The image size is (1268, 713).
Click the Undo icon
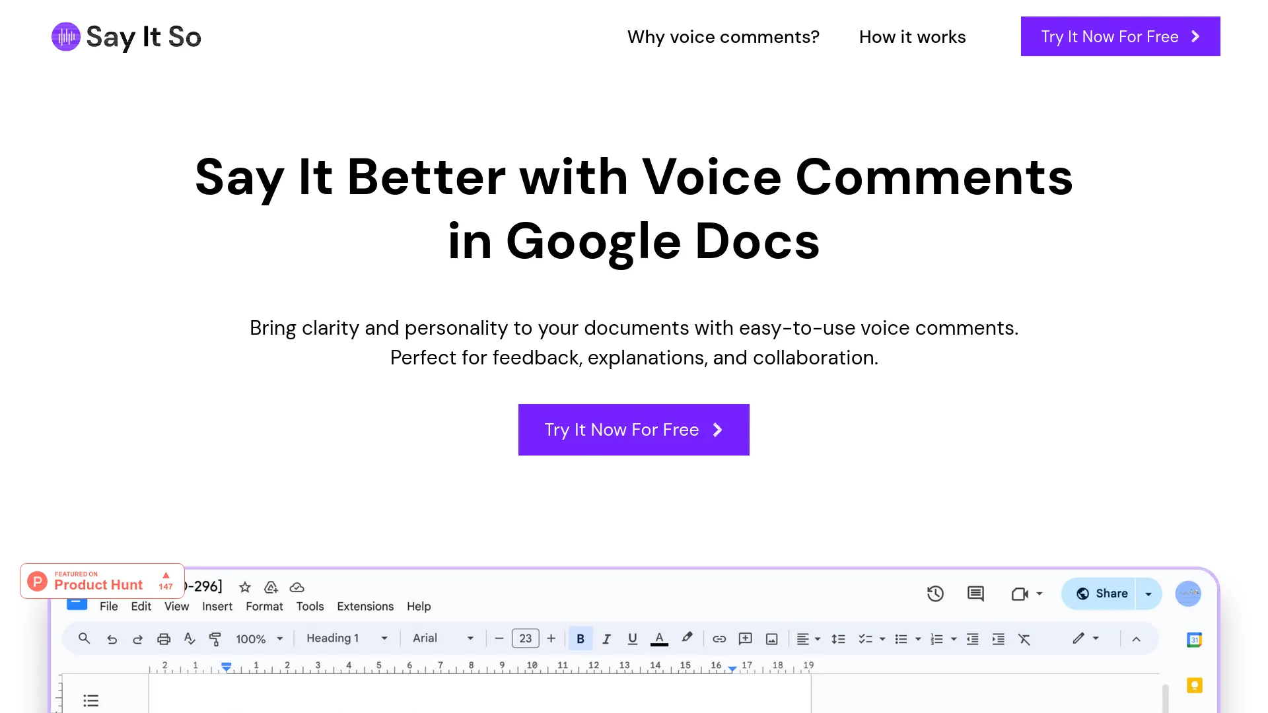[112, 639]
